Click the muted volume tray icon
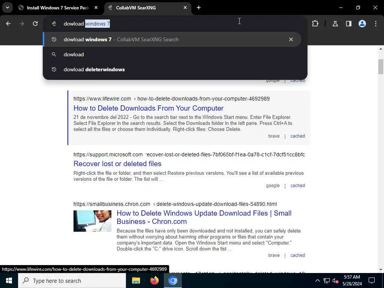 click(335, 280)
